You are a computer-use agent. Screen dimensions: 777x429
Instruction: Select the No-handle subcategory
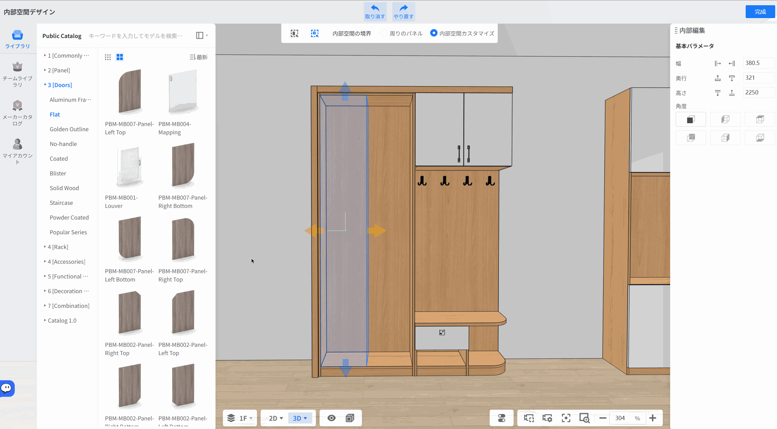pos(63,144)
